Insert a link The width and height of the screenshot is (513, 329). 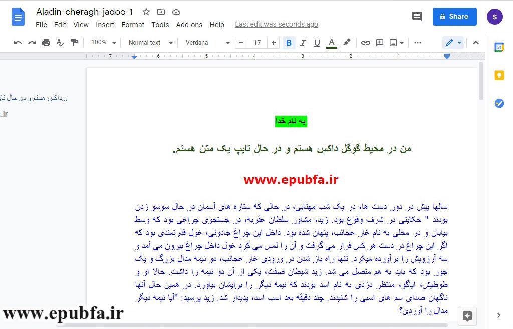(x=365, y=43)
